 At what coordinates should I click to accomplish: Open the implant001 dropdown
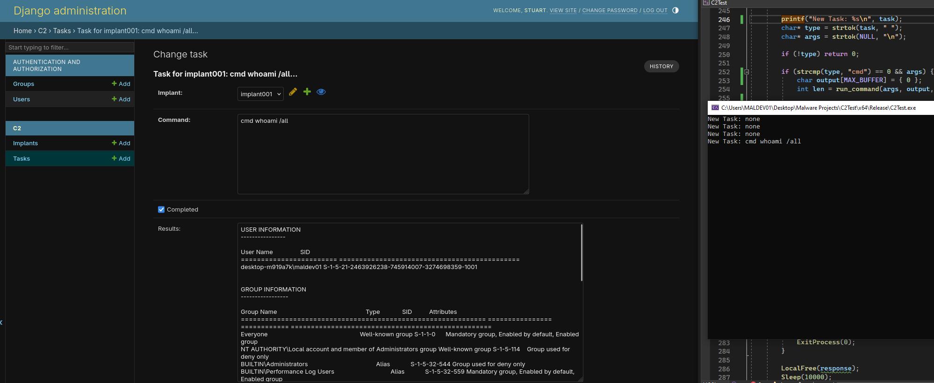(260, 94)
